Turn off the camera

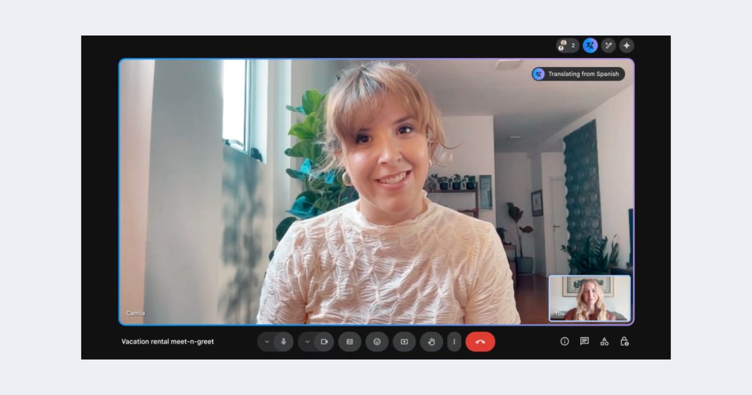click(325, 342)
